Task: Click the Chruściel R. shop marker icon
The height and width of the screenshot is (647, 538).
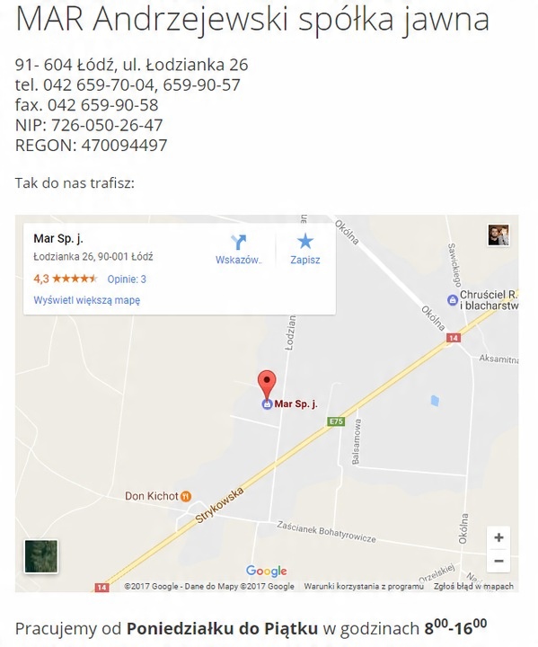Action: tap(453, 300)
